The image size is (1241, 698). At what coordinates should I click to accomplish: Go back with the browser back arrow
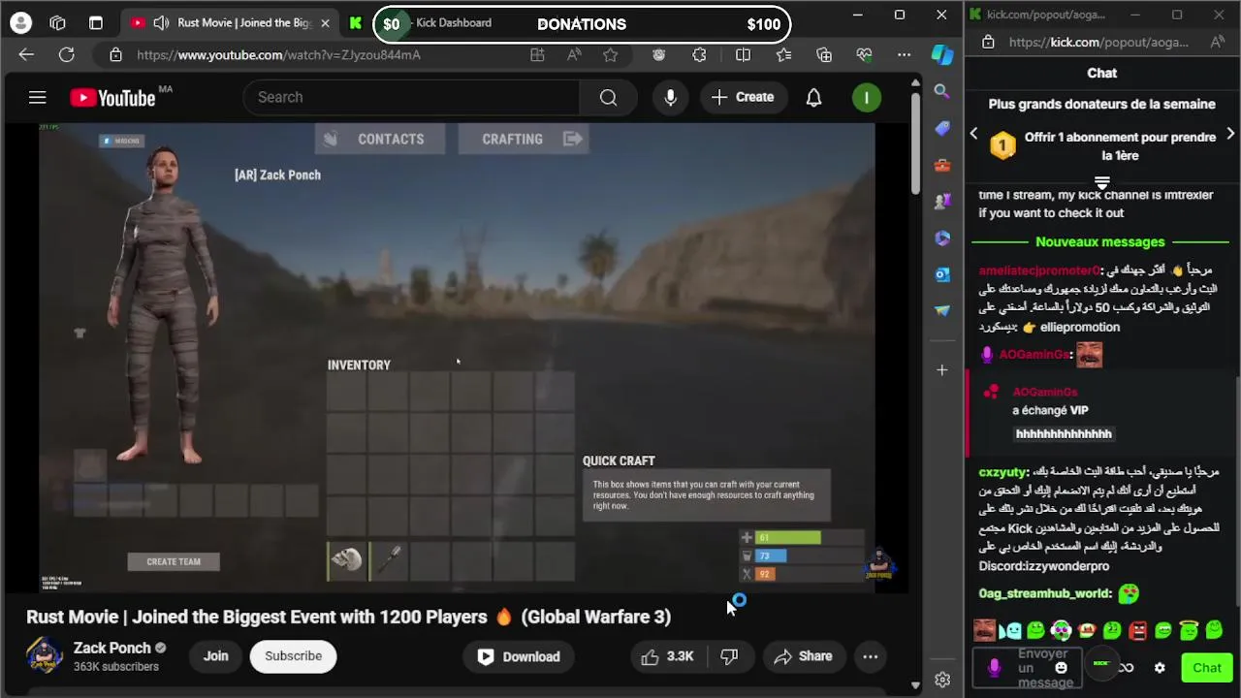26,55
